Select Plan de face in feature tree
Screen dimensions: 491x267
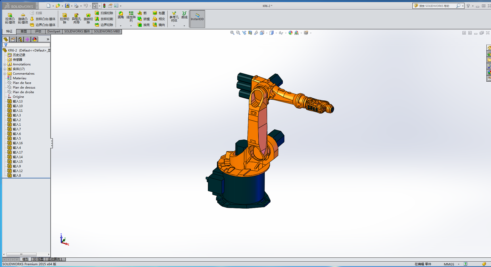(x=22, y=83)
